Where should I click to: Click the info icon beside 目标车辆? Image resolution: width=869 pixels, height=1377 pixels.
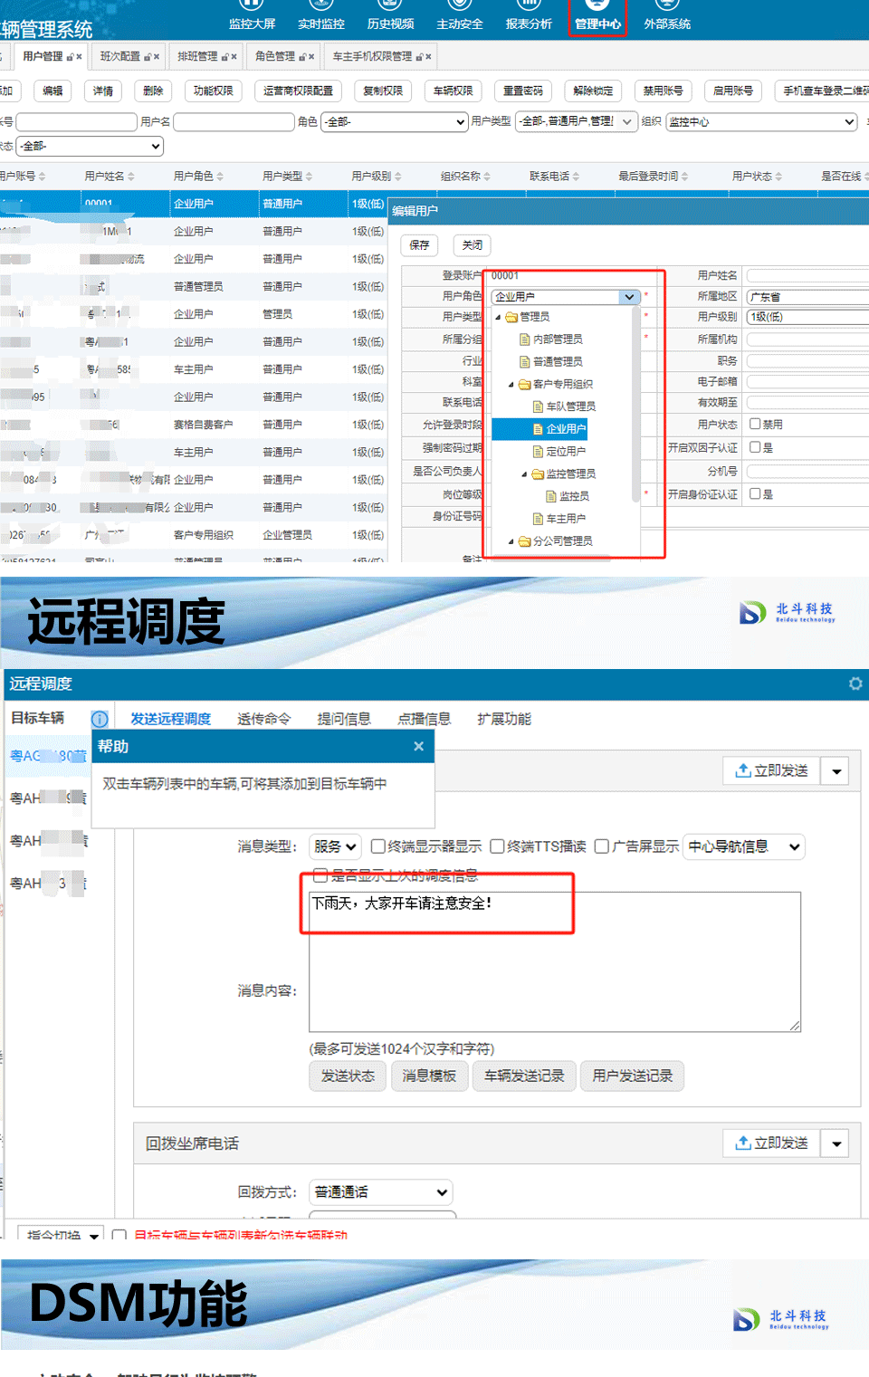tap(100, 719)
